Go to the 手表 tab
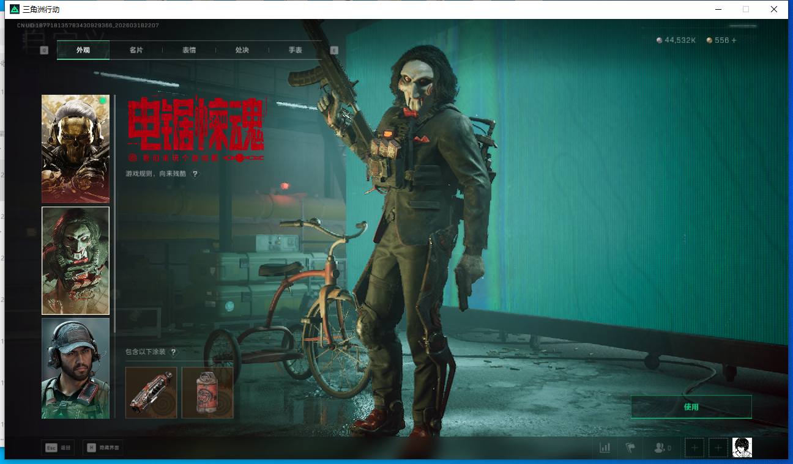Viewport: 793px width, 464px height. [x=296, y=50]
